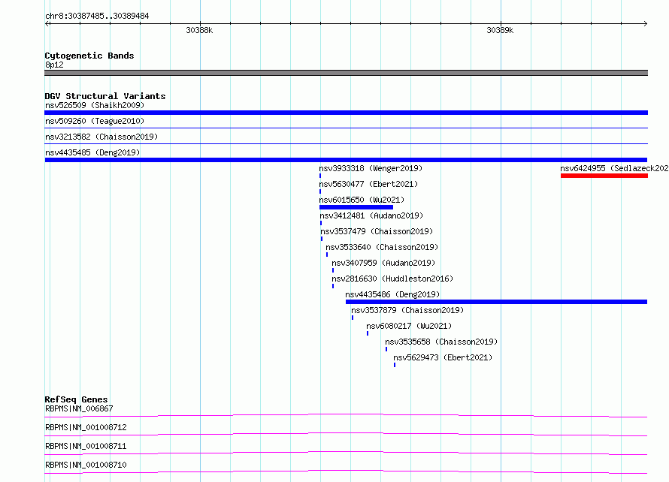Click the thick blue nsv526509 bar

click(346, 113)
